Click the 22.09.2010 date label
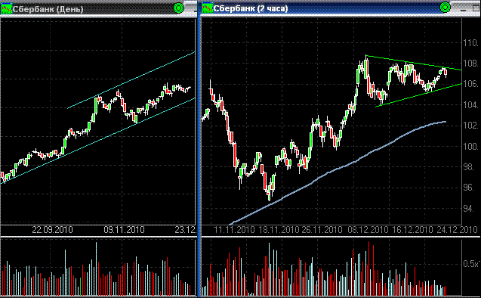Viewport: 481px width, 298px height. point(52,230)
